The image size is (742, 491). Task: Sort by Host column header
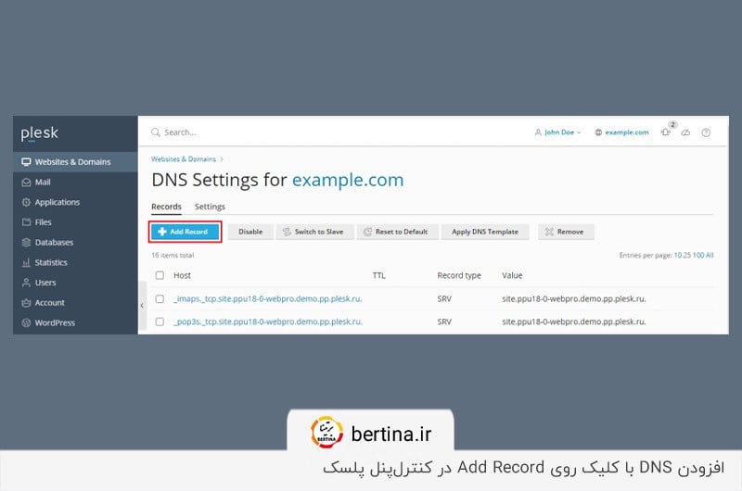[182, 275]
